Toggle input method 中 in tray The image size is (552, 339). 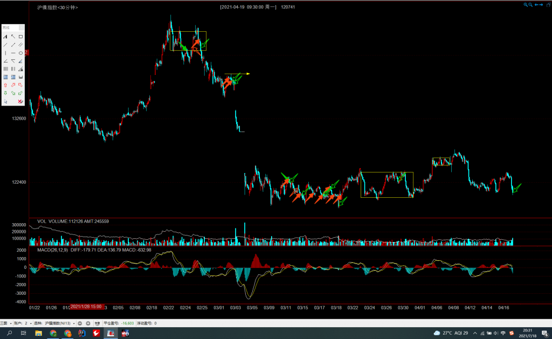(x=503, y=333)
